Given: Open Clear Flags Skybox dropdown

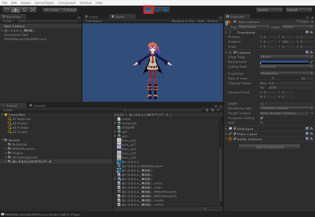Looking at the screenshot, I should tap(286, 57).
